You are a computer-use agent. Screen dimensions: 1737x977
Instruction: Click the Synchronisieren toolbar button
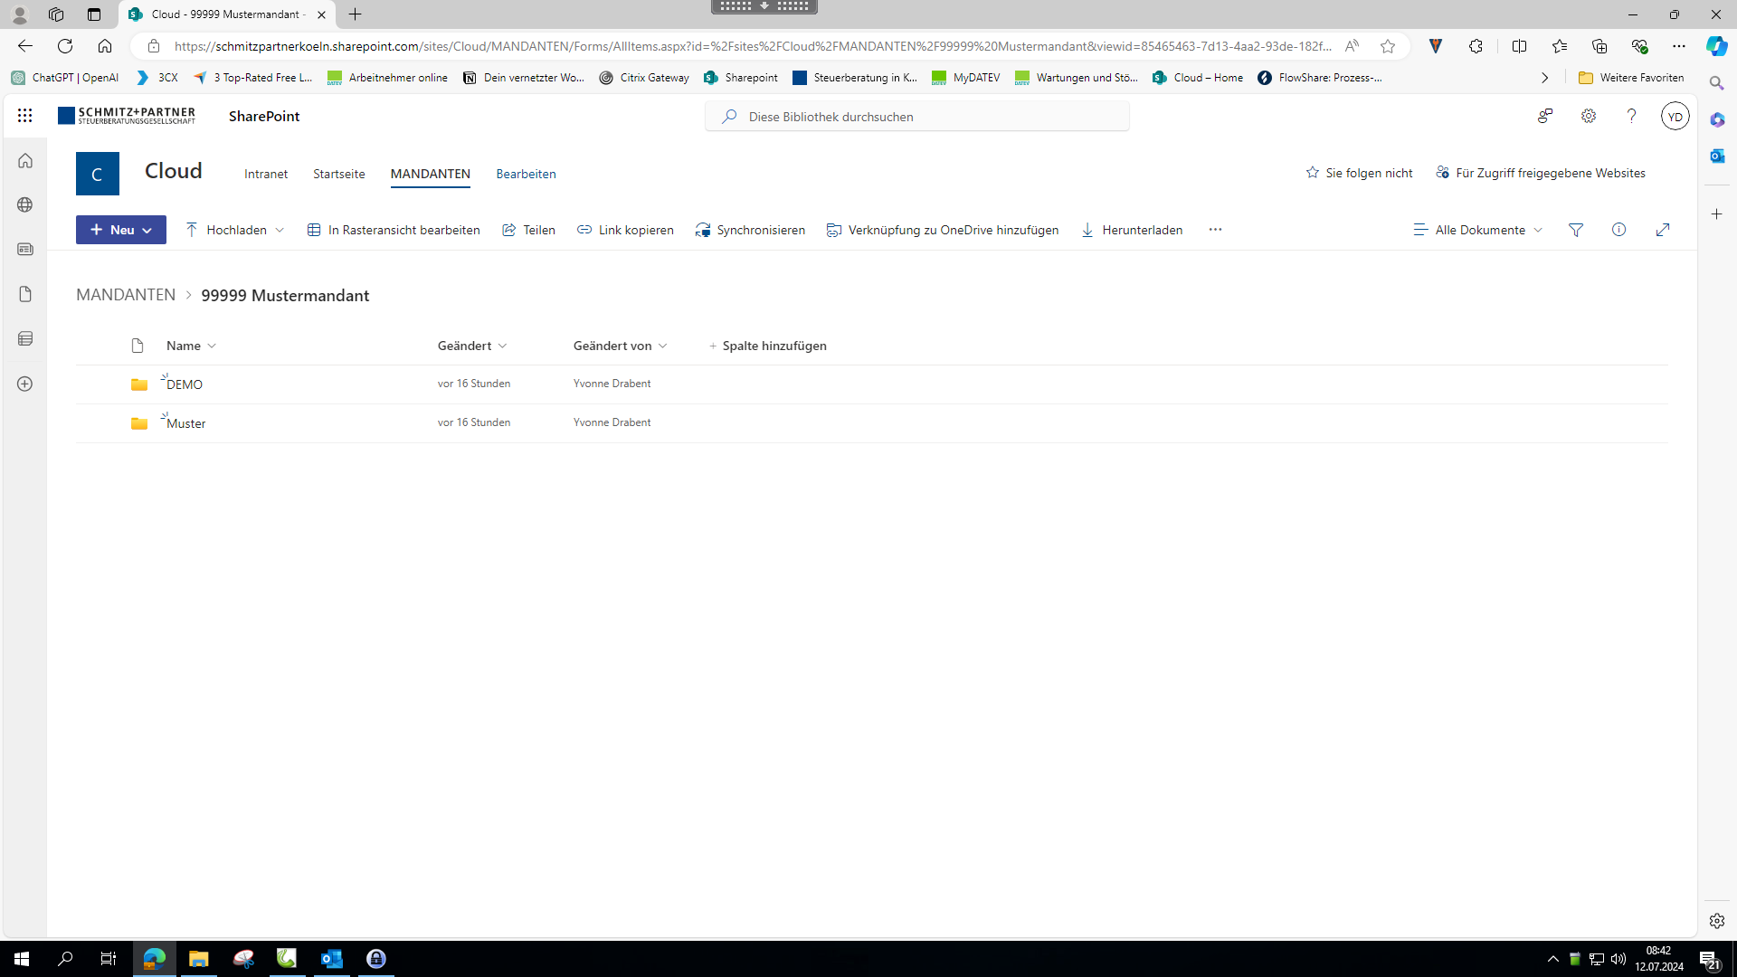pyautogui.click(x=750, y=230)
